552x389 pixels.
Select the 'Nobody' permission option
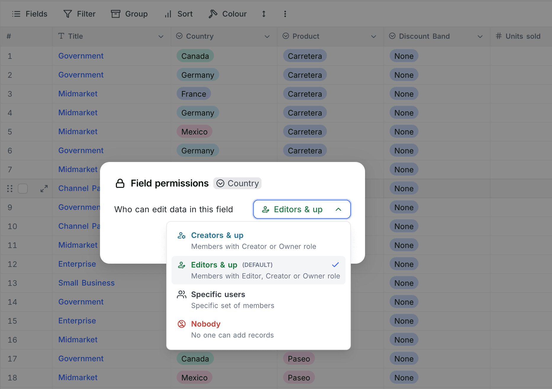pos(205,324)
